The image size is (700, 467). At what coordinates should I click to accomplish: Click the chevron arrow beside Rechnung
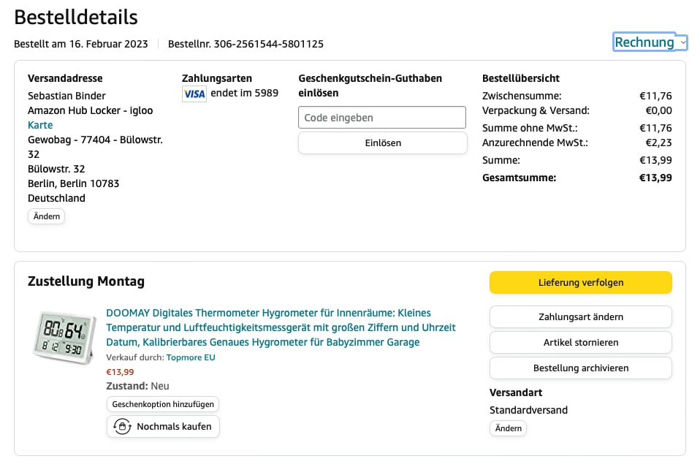(682, 43)
